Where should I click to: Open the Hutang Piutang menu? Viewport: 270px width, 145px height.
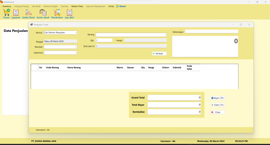click(21, 6)
